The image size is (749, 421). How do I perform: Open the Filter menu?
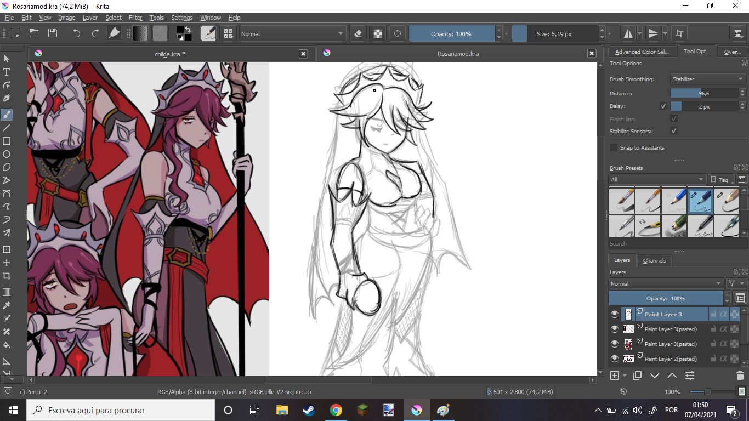click(135, 18)
